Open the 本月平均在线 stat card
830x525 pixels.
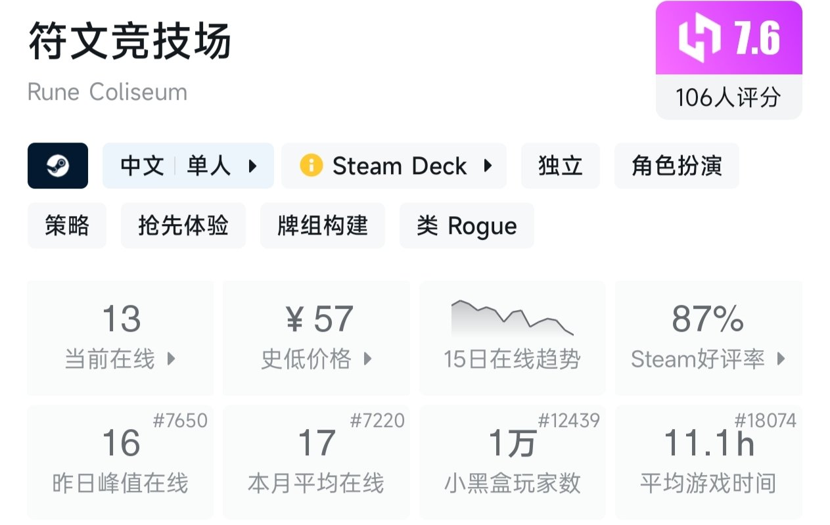(x=316, y=462)
